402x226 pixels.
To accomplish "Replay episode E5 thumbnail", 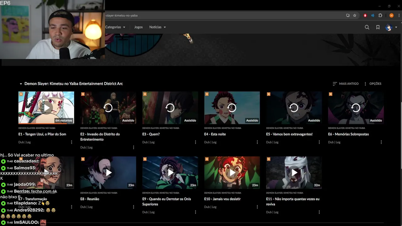I will (294, 108).
